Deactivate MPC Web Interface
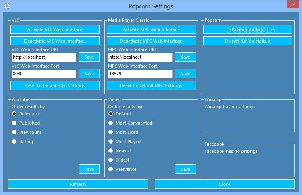Screen dimensions: 302x195 coord(151,41)
